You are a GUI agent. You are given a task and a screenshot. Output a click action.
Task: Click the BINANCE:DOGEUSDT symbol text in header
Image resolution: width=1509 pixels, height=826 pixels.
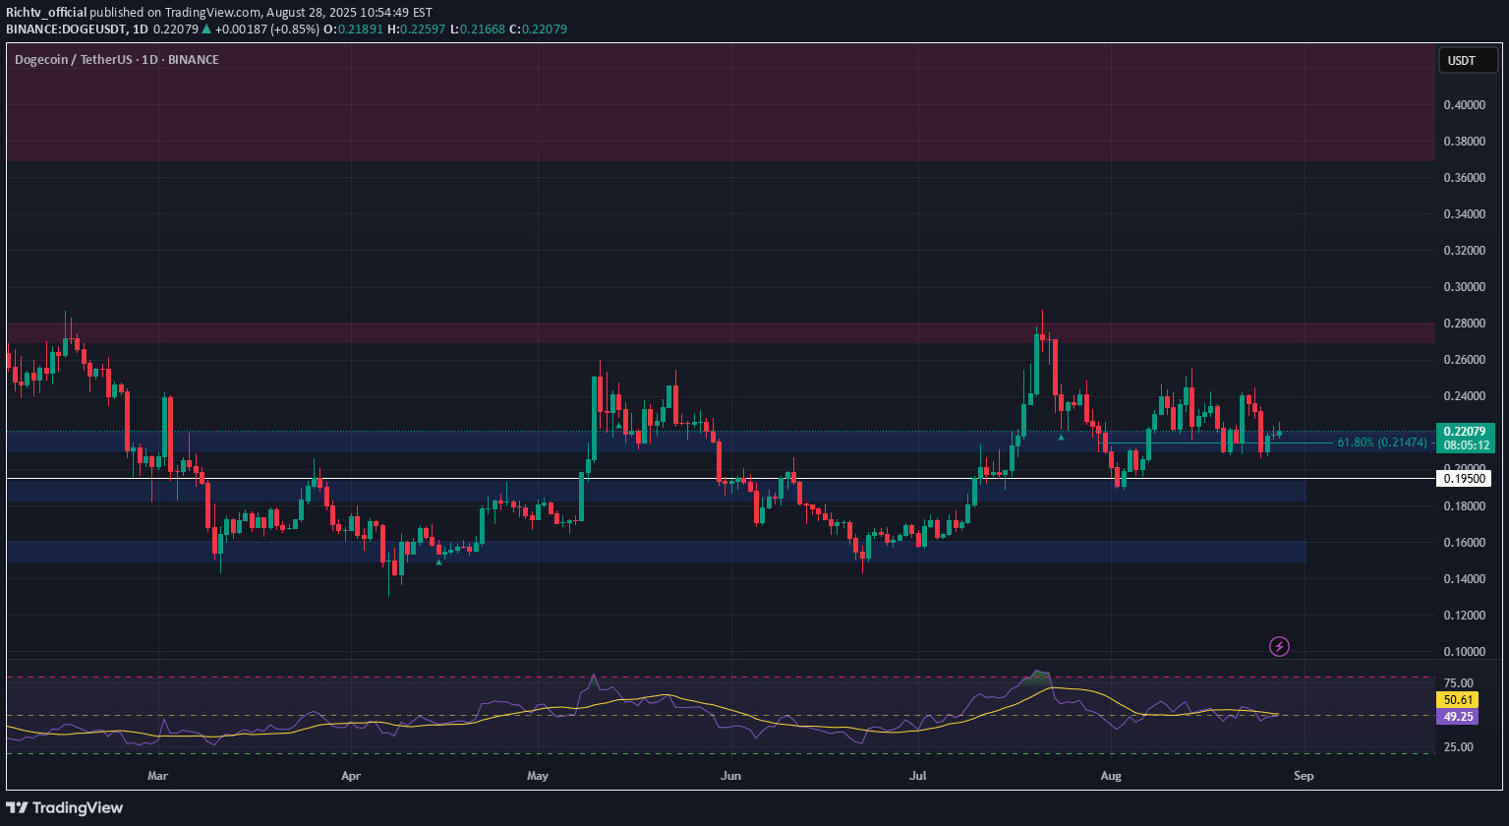pos(64,29)
